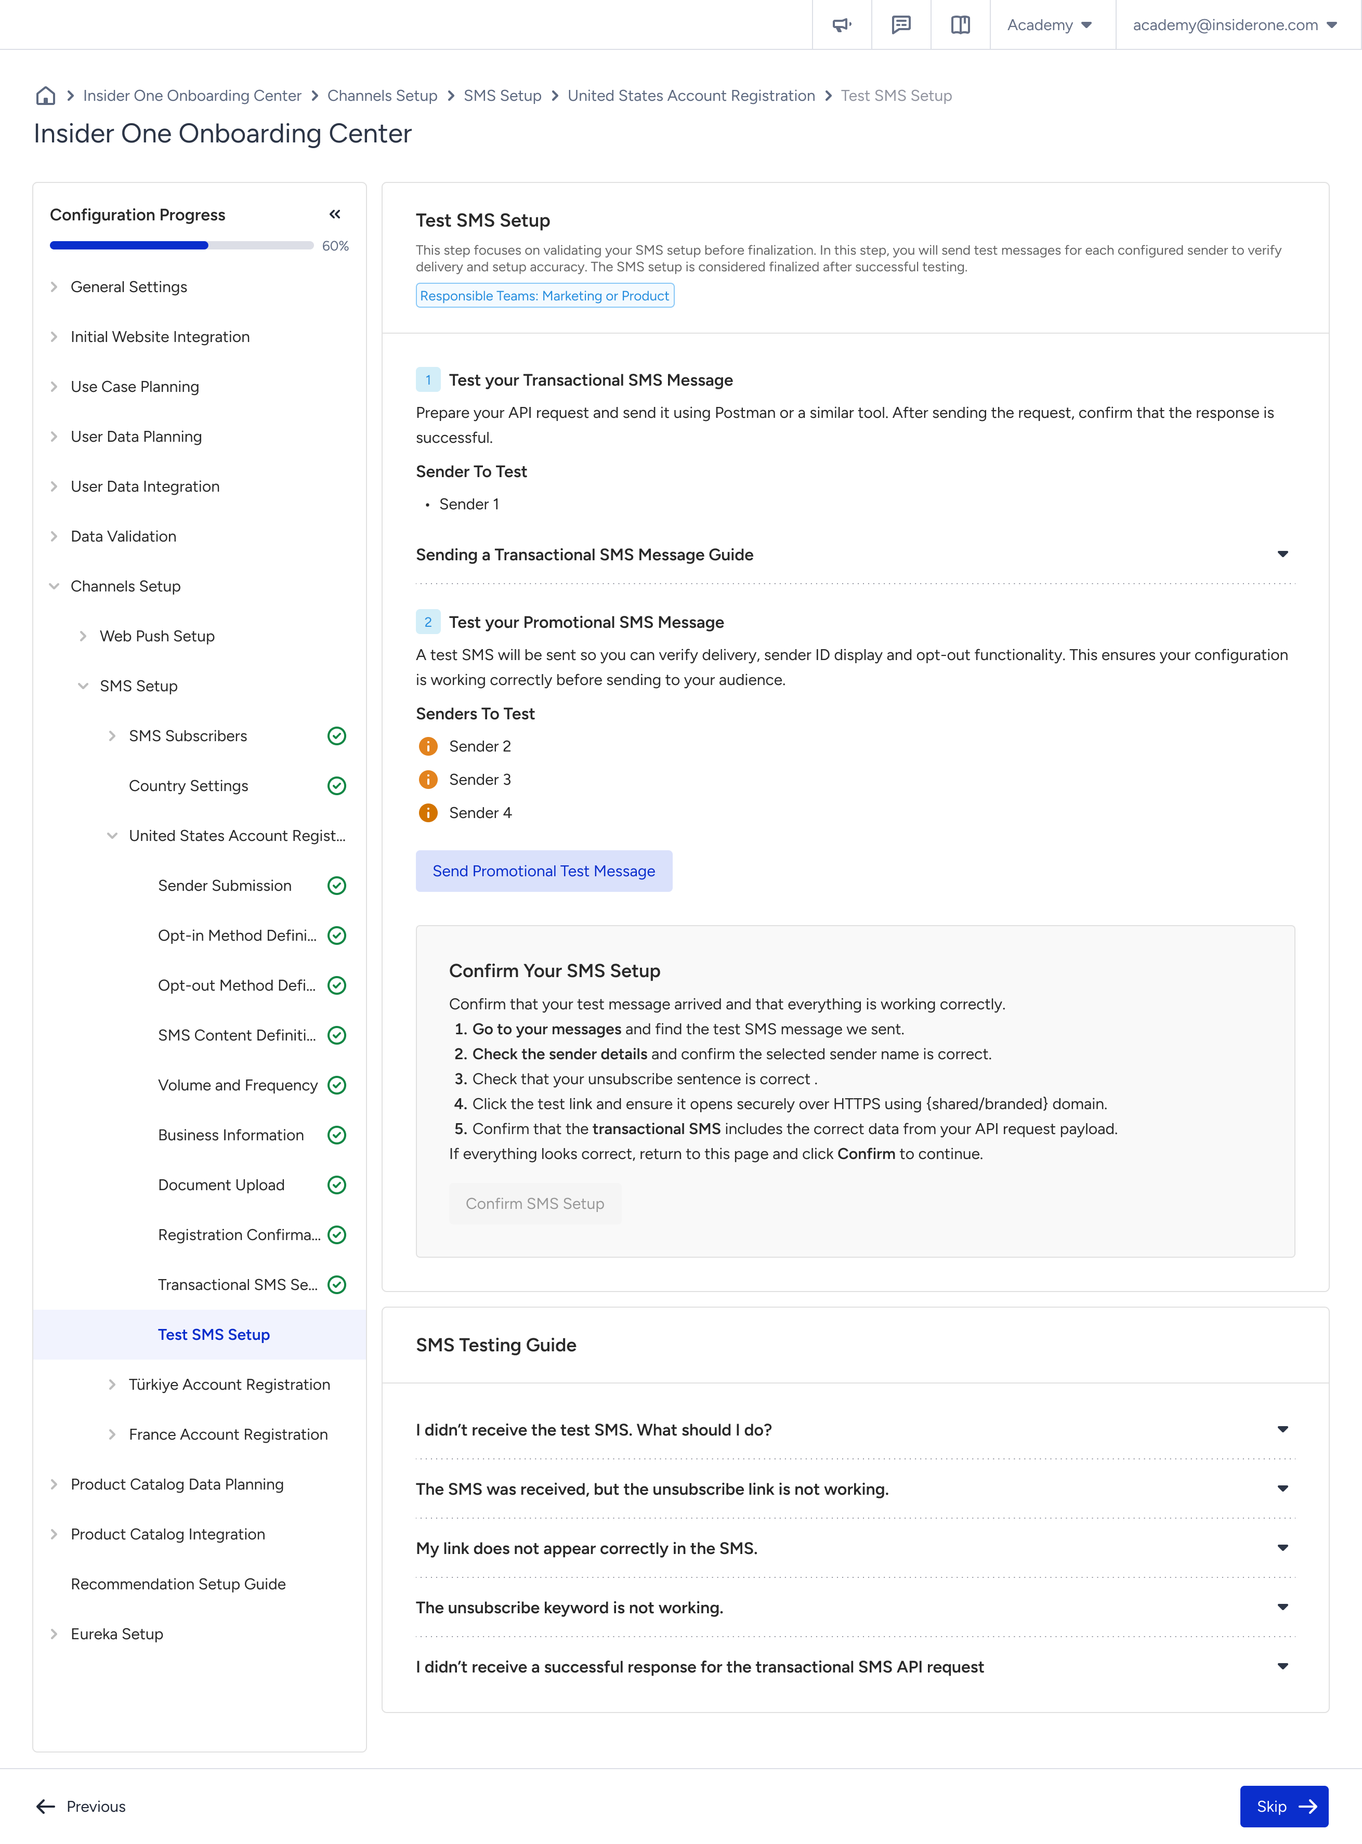Expand Sending a Transactional SMS Message Guide
The width and height of the screenshot is (1362, 1844).
click(855, 555)
